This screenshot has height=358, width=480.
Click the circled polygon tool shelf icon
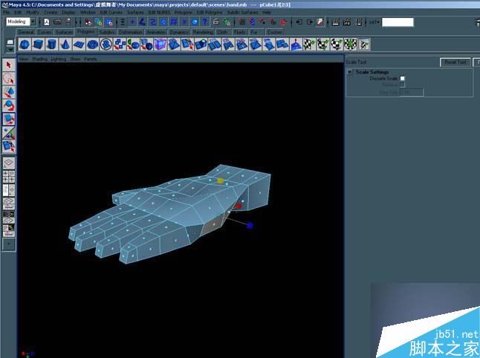pyautogui.click(x=106, y=45)
